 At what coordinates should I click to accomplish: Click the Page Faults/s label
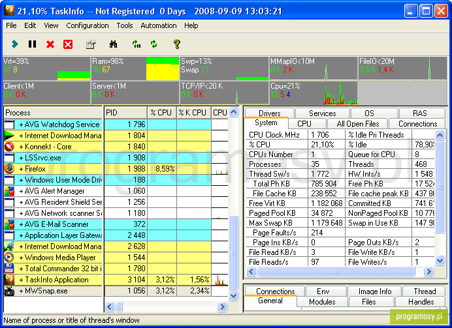pos(274,233)
